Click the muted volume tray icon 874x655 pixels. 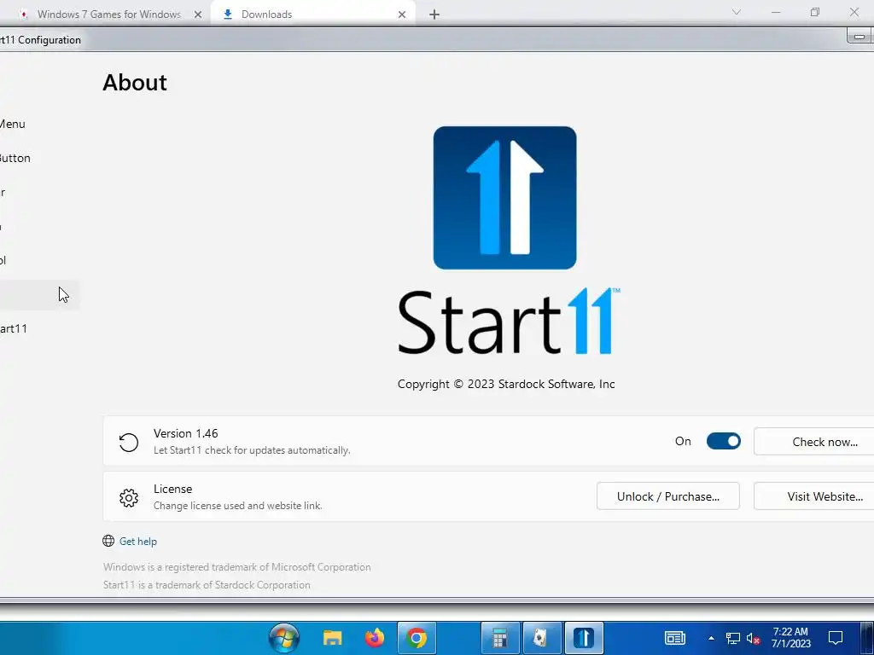click(753, 638)
